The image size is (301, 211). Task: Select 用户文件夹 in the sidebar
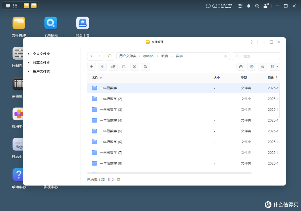pos(41,71)
